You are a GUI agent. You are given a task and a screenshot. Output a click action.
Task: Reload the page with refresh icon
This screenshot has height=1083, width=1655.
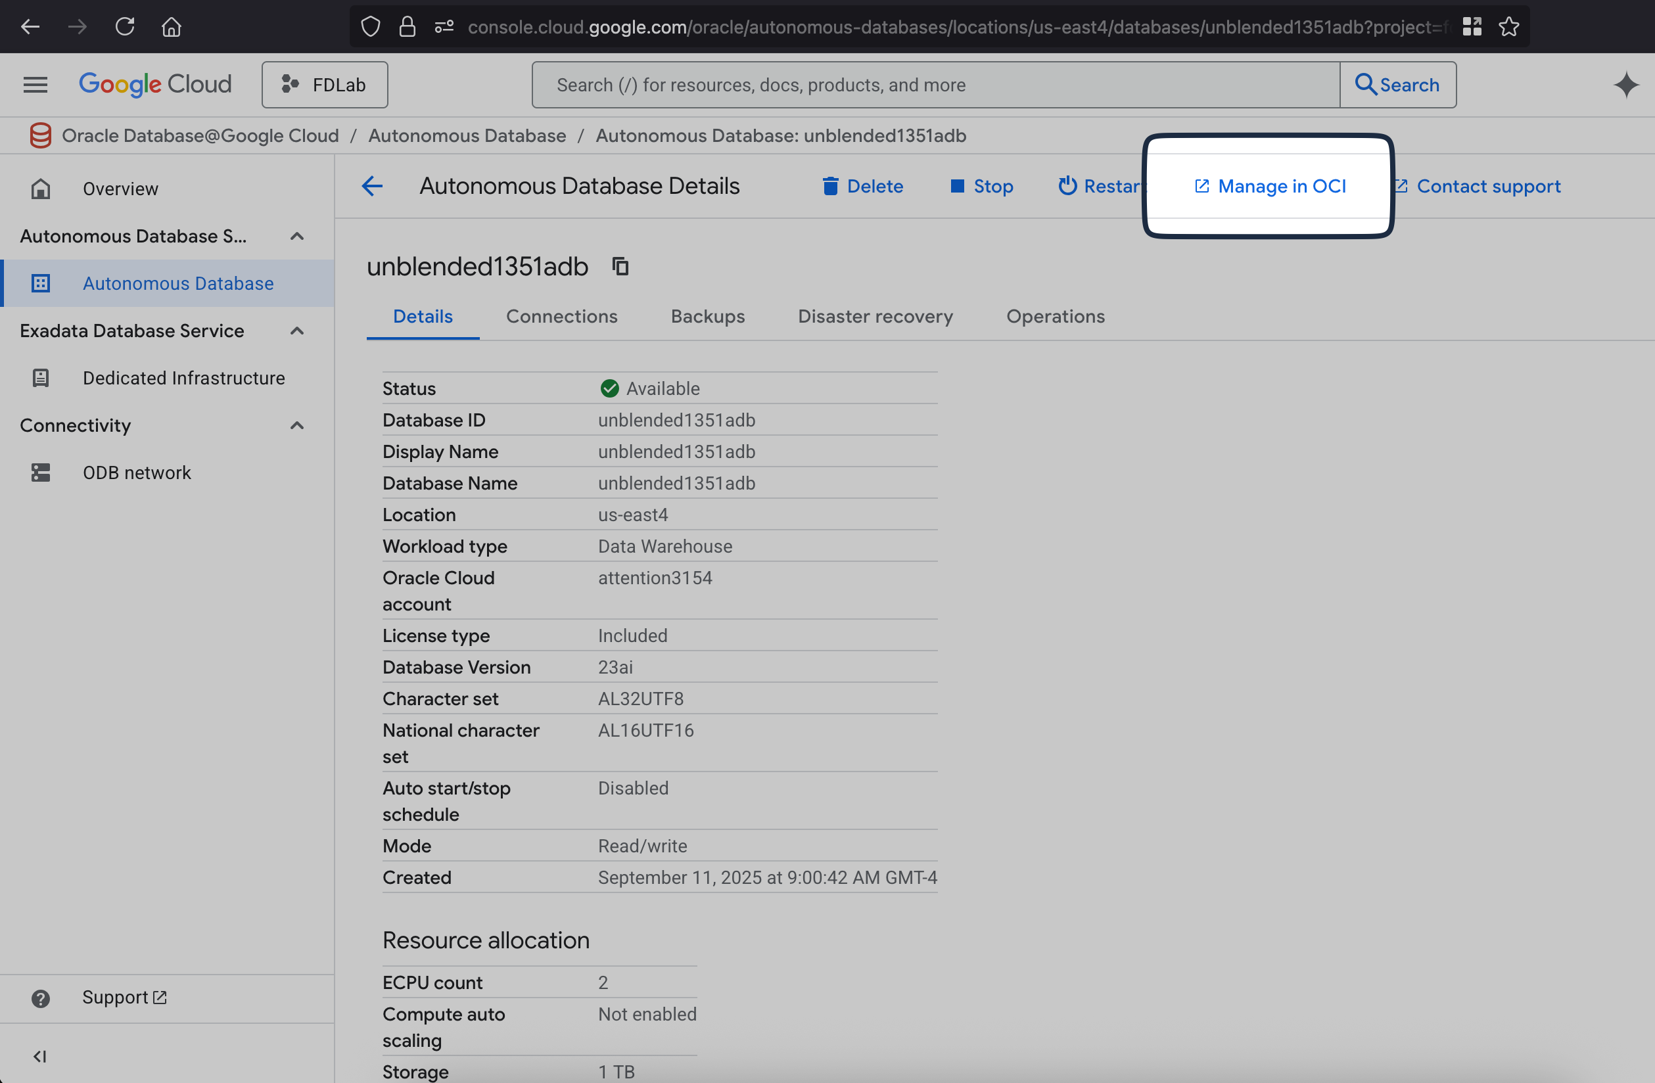[124, 27]
